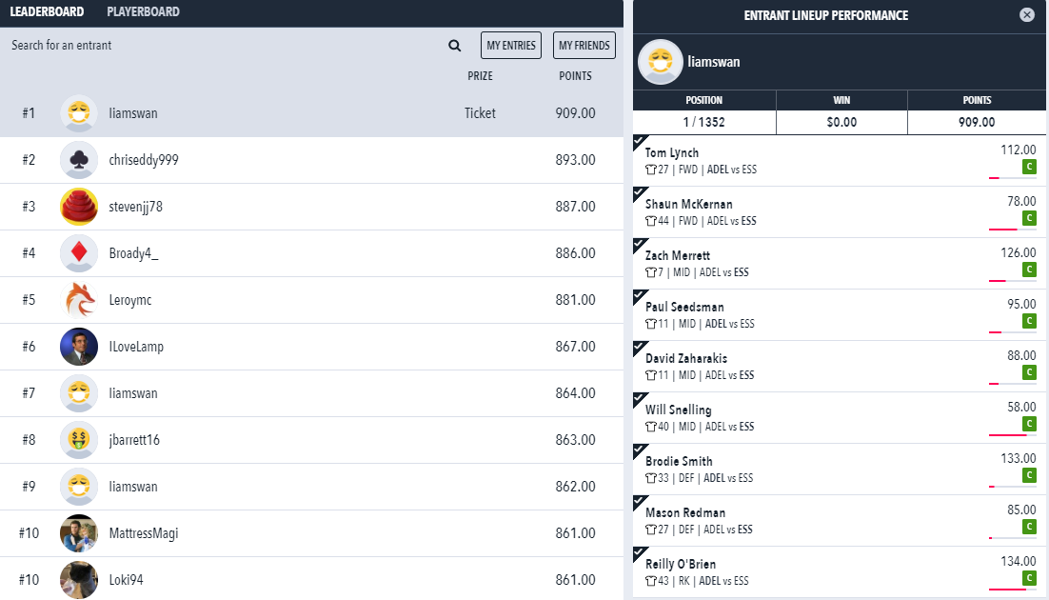Viewport: 1049px width, 600px height.
Task: Click the checkmark flag on Reilly O'Brien's row
Action: pos(640,553)
